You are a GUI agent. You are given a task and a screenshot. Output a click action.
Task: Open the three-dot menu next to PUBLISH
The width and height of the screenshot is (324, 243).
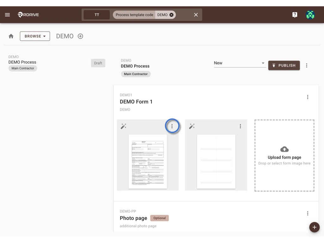tap(307, 65)
